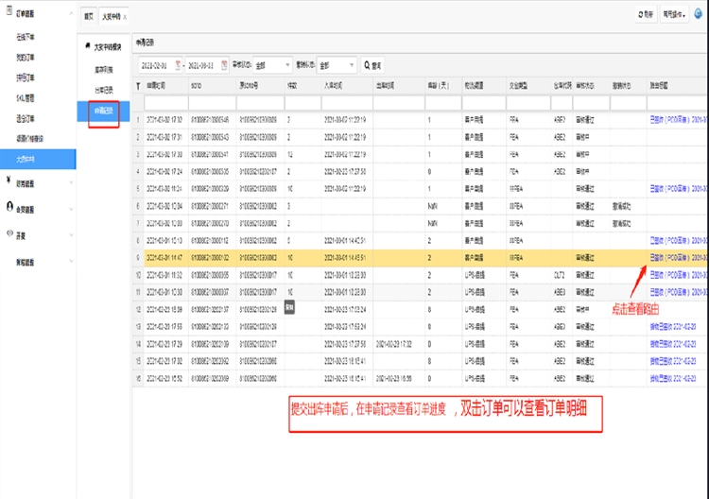Switch to the 首页 home tab
This screenshot has width=709, height=499.
click(x=89, y=17)
